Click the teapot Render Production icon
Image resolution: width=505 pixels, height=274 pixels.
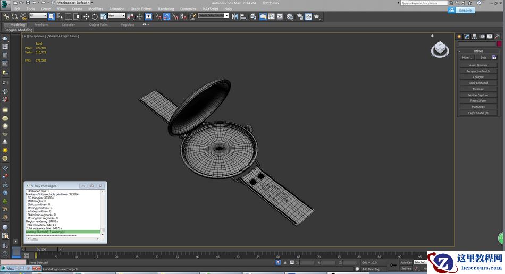click(317, 16)
